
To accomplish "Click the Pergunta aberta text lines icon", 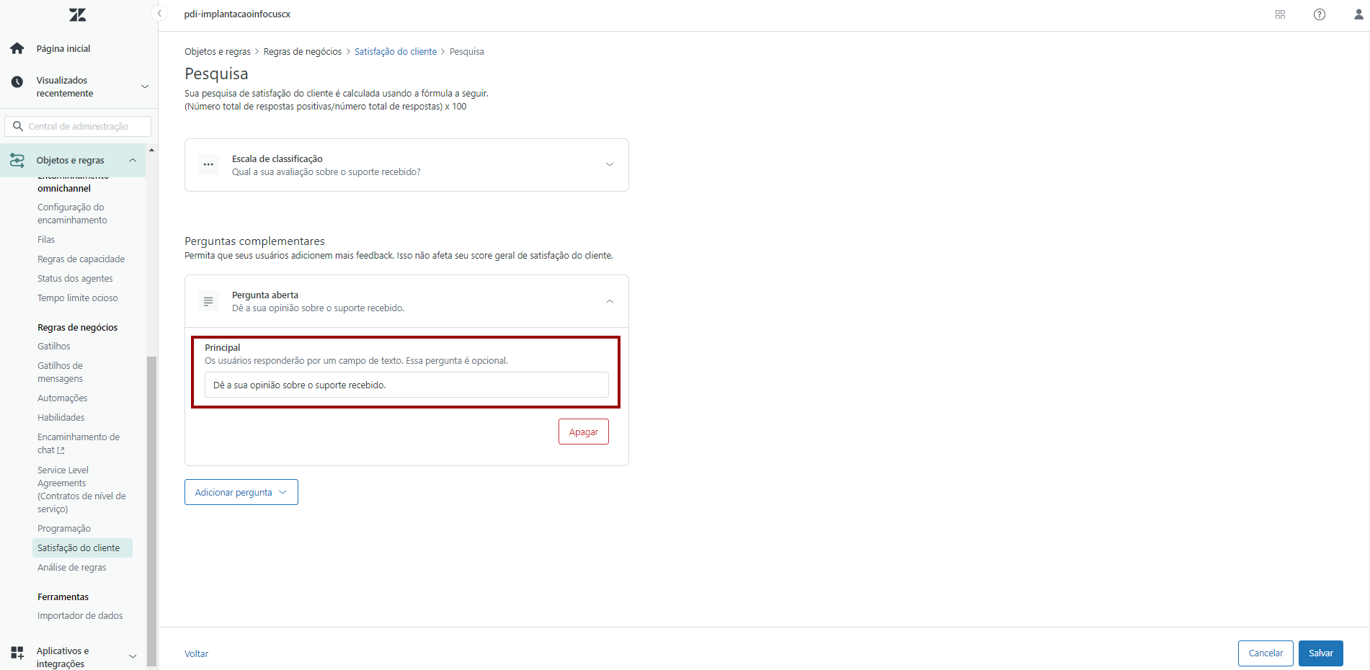I will pos(208,301).
